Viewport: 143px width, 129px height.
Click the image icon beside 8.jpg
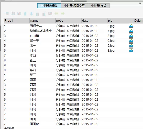click(x=131, y=36)
